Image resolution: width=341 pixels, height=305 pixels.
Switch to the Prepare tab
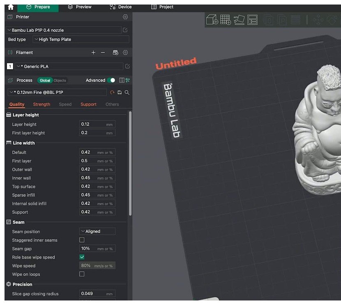click(38, 7)
